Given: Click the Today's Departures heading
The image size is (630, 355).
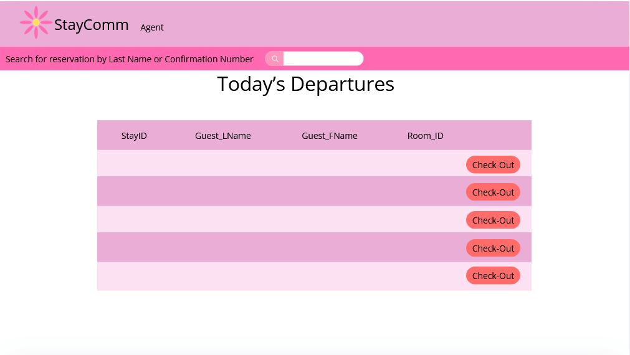Looking at the screenshot, I should (x=305, y=84).
